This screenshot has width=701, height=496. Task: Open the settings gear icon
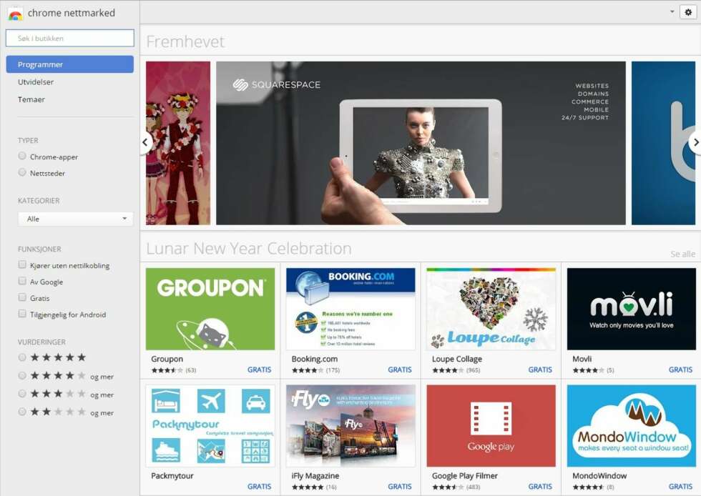coord(688,12)
